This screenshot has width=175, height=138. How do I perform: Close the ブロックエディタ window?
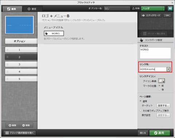pyautogui.click(x=172, y=3)
